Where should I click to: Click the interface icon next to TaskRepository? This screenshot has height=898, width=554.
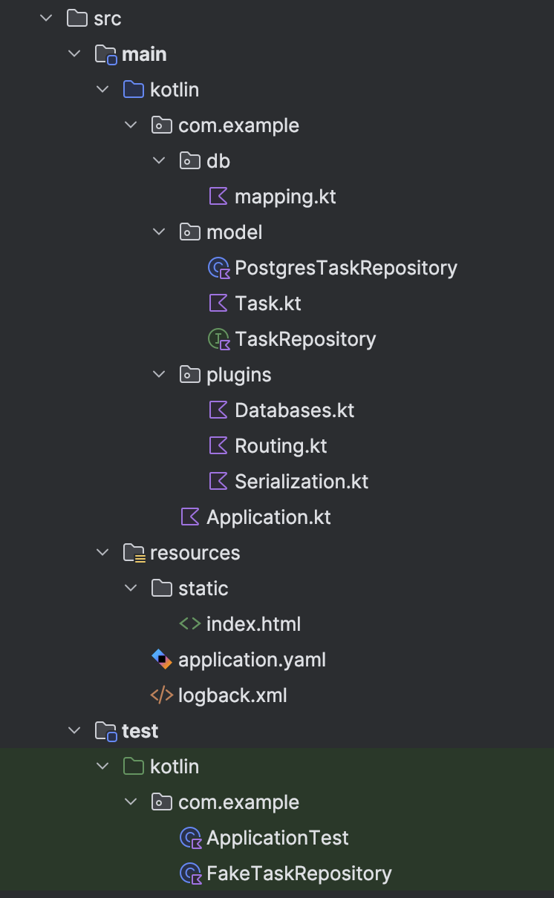[x=218, y=339]
